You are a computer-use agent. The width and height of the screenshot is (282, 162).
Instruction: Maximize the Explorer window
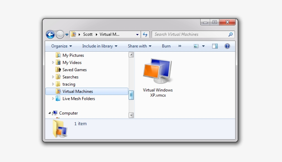point(215,22)
